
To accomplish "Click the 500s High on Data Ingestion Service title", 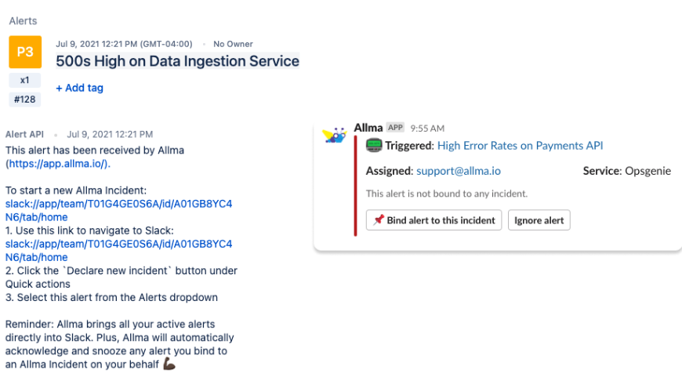I will [x=177, y=61].
